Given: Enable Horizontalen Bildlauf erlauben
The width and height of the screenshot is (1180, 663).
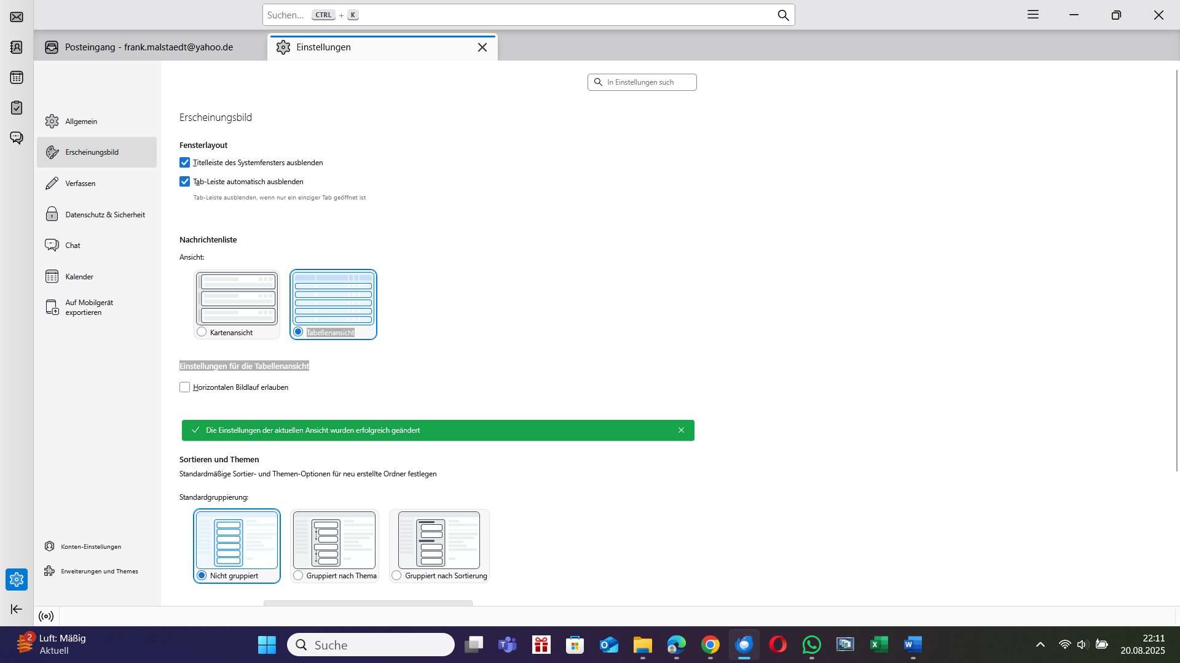Looking at the screenshot, I should [x=184, y=387].
